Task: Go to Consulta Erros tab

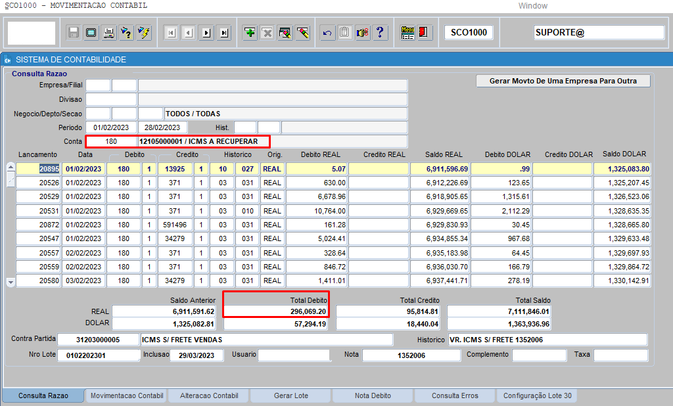Action: (455, 395)
